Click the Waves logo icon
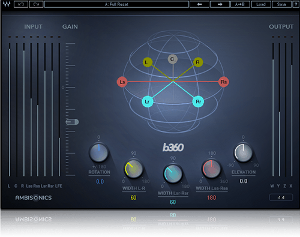The image size is (300, 237). pos(7,4)
